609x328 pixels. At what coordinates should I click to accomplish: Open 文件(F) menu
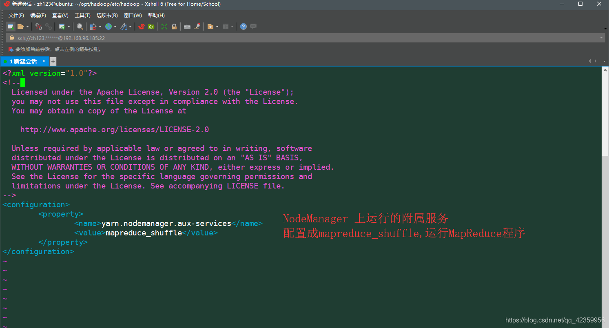point(16,16)
